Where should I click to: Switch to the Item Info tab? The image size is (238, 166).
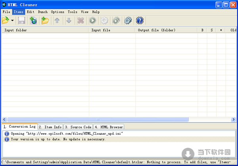[x=50, y=127]
